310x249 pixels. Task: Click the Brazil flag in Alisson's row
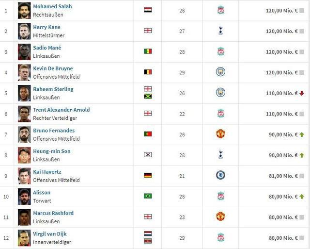pyautogui.click(x=148, y=196)
